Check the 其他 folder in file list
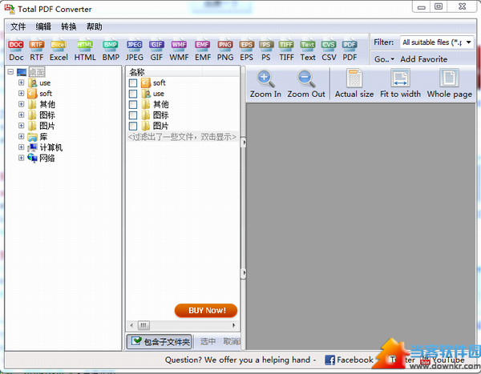481x374 pixels. point(133,105)
